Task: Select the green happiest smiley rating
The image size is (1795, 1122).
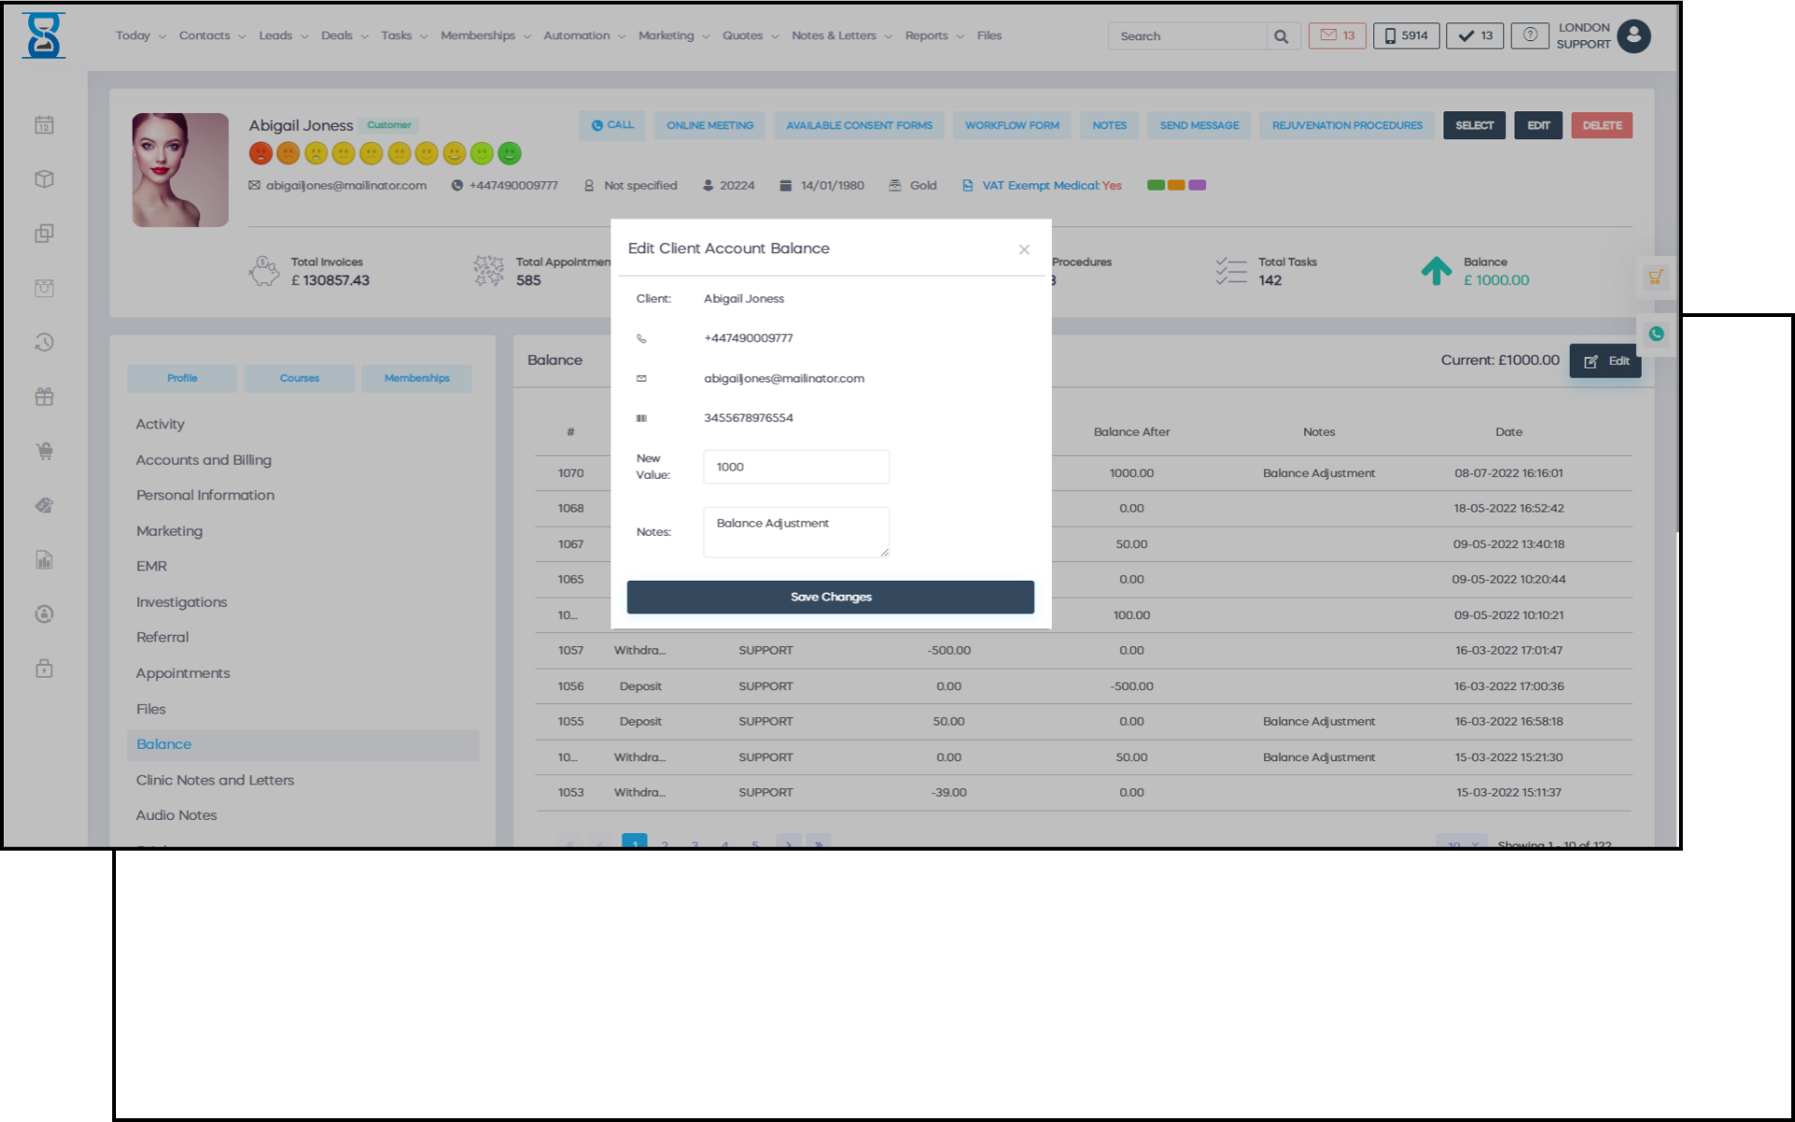Action: pos(510,153)
